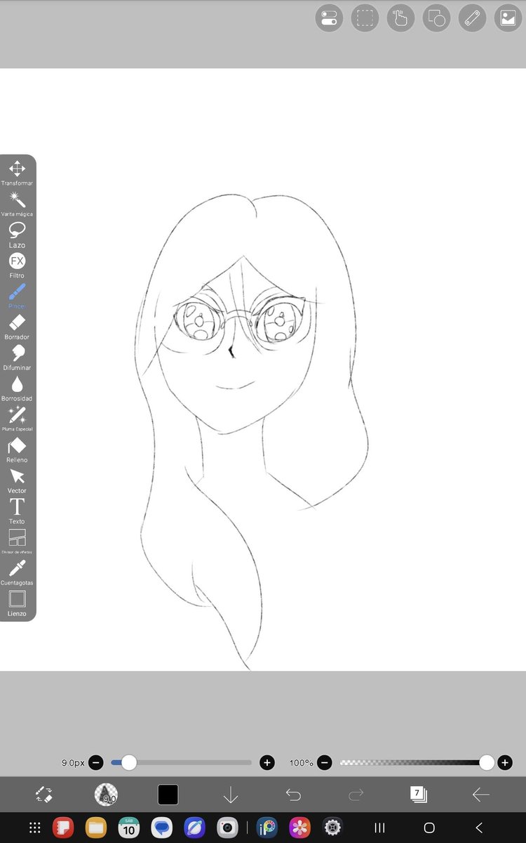The width and height of the screenshot is (526, 843).
Task: Redo the undone stroke
Action: tap(356, 795)
